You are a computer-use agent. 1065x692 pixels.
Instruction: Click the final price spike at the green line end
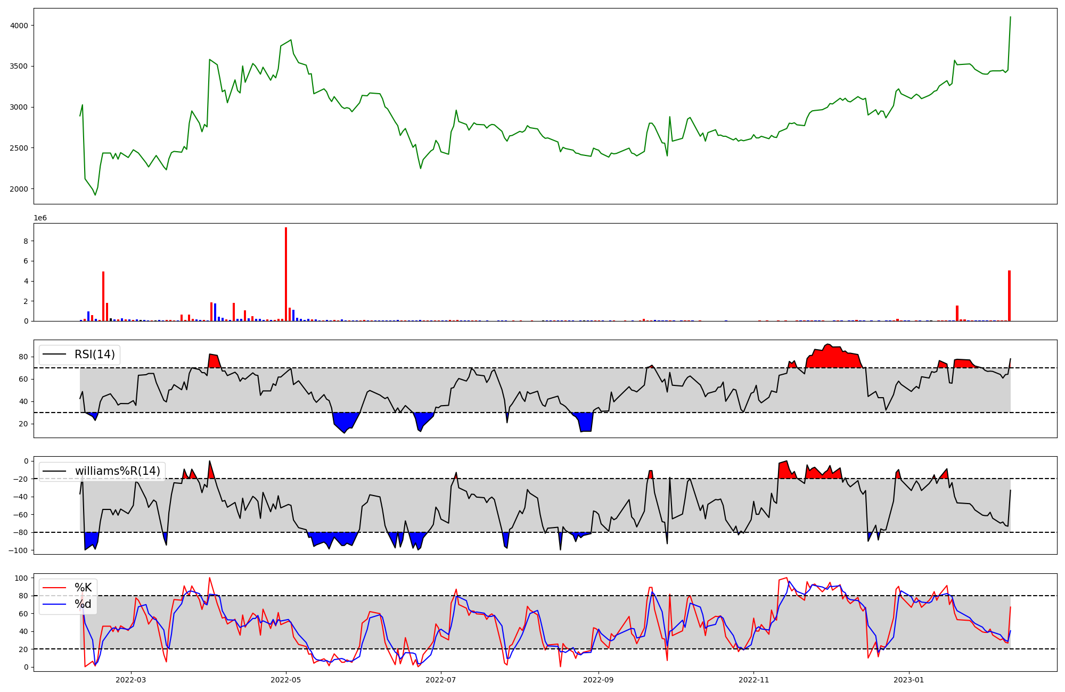point(1010,18)
